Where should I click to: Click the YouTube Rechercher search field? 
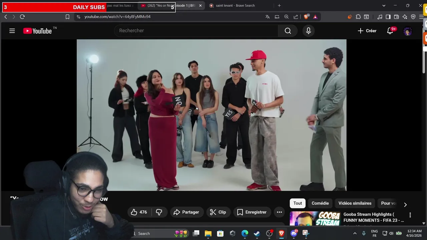point(196,31)
